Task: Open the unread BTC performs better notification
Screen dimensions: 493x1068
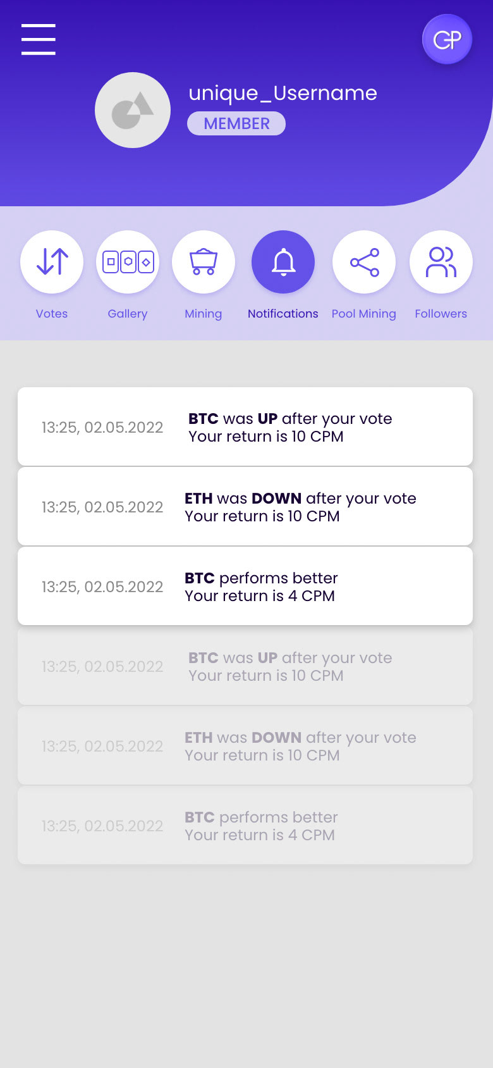Action: click(245, 587)
